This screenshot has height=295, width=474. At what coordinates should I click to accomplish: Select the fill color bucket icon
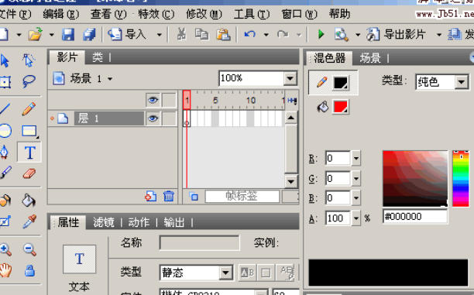click(322, 107)
